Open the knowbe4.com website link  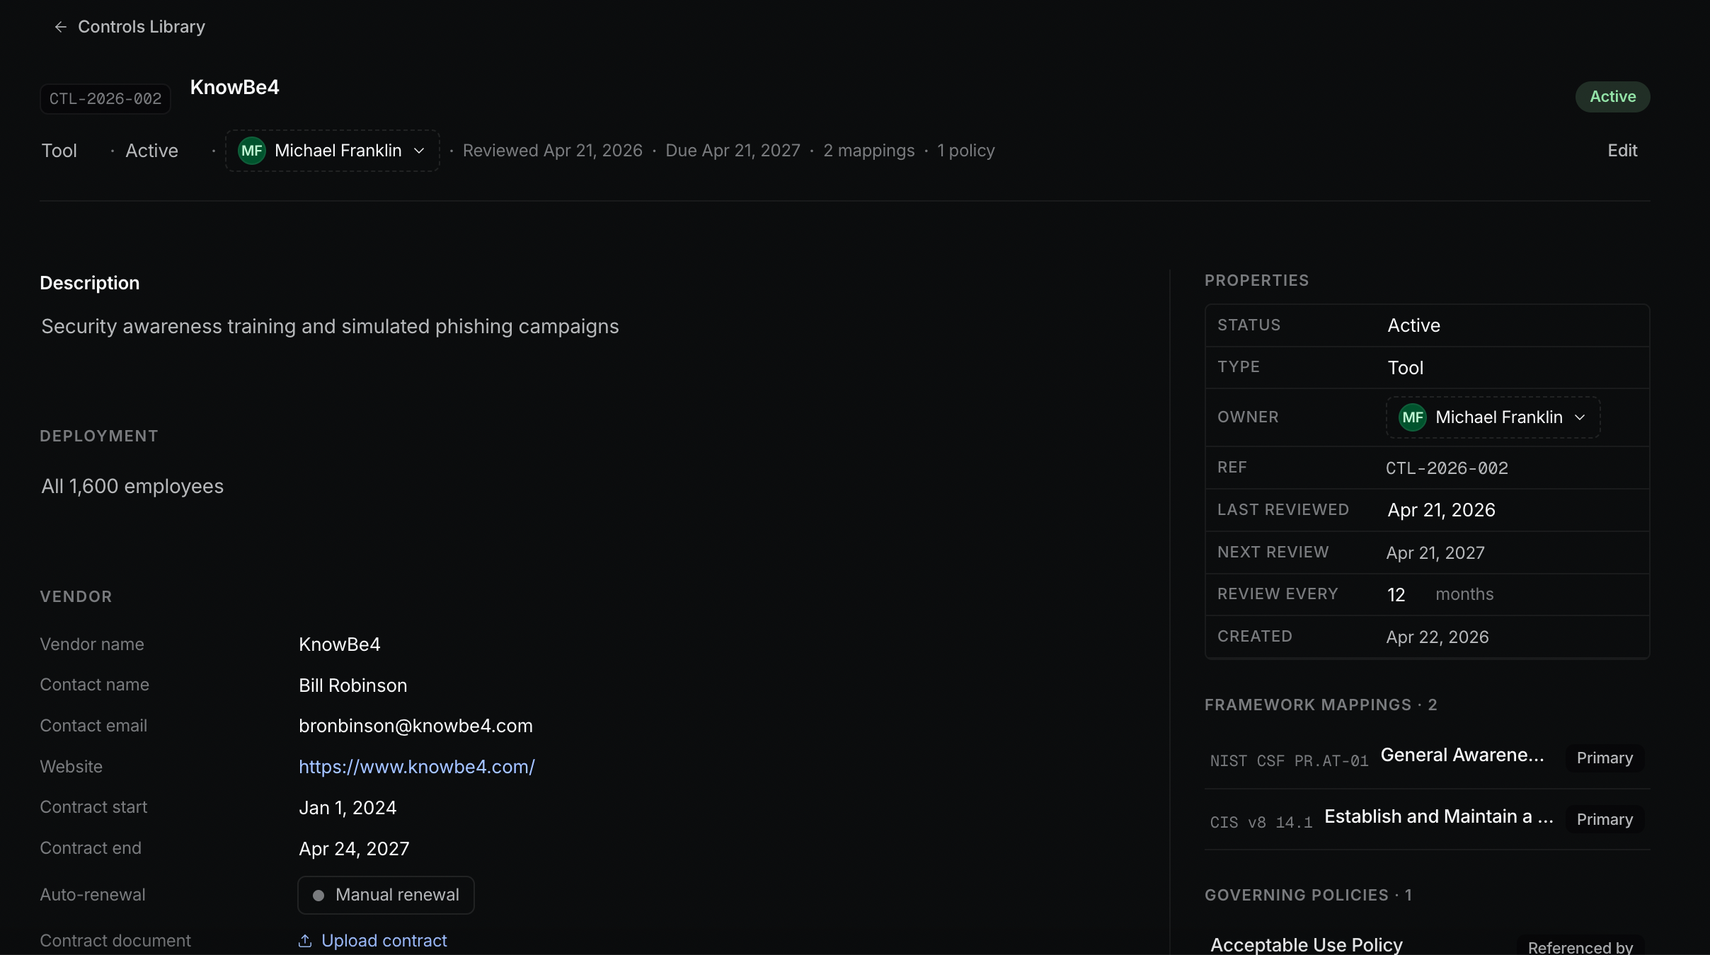click(x=417, y=767)
